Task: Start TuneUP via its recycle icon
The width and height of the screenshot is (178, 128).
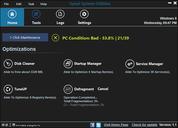Action: pos(8,89)
